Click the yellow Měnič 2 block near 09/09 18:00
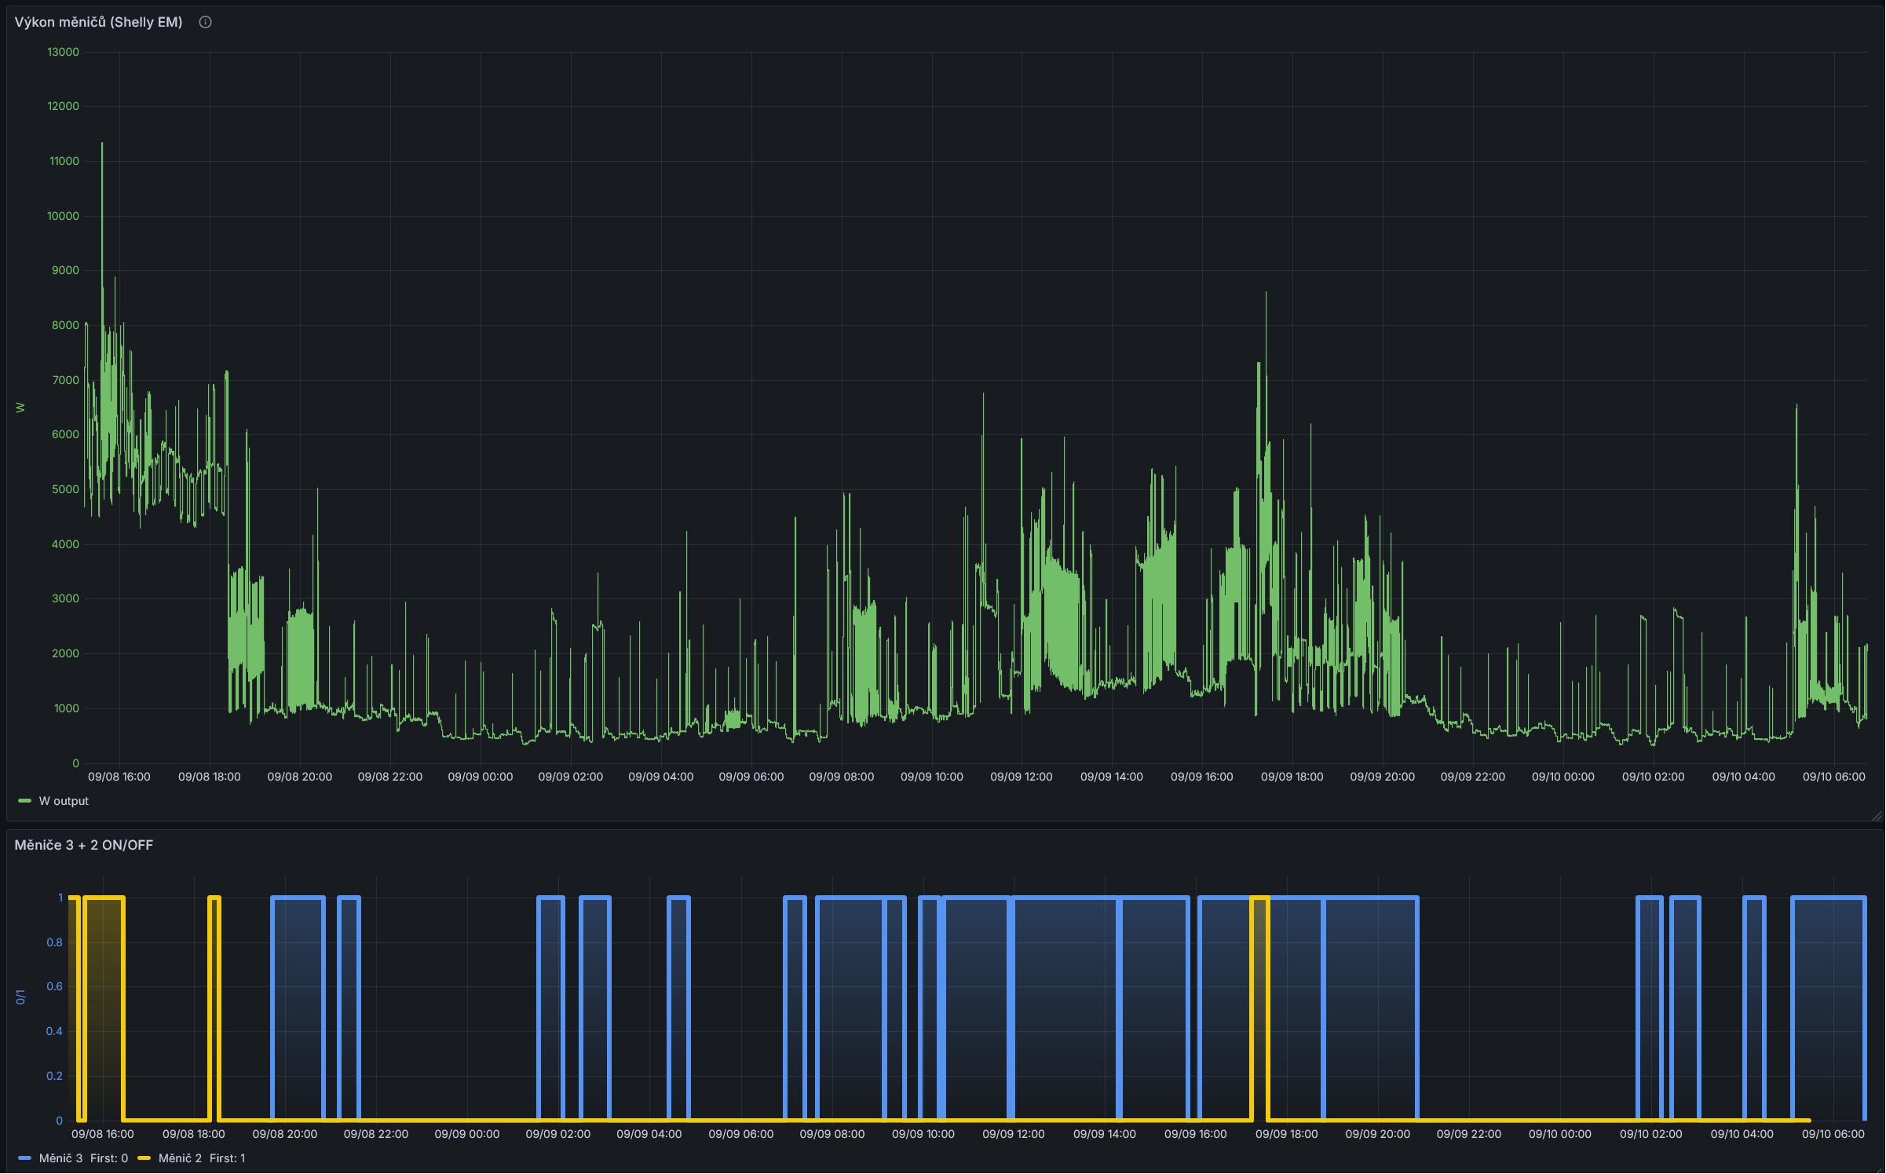Image resolution: width=1886 pixels, height=1174 pixels. (1259, 1005)
